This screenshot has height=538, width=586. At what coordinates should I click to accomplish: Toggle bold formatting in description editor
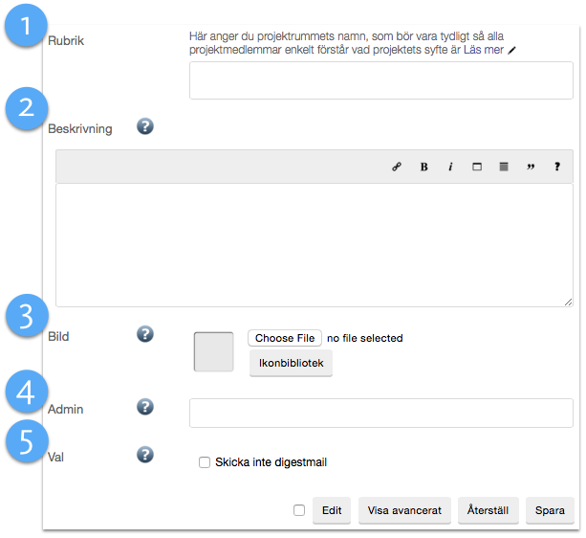pyautogui.click(x=423, y=167)
